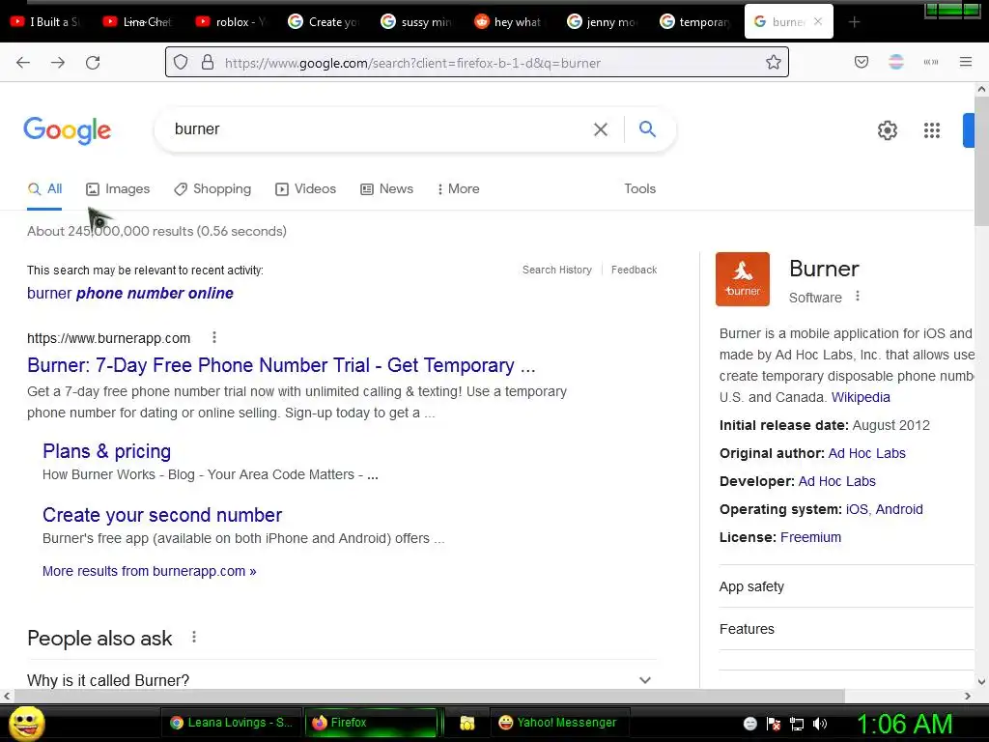Click the Google search magnifier button
The image size is (989, 742).
pos(648,129)
